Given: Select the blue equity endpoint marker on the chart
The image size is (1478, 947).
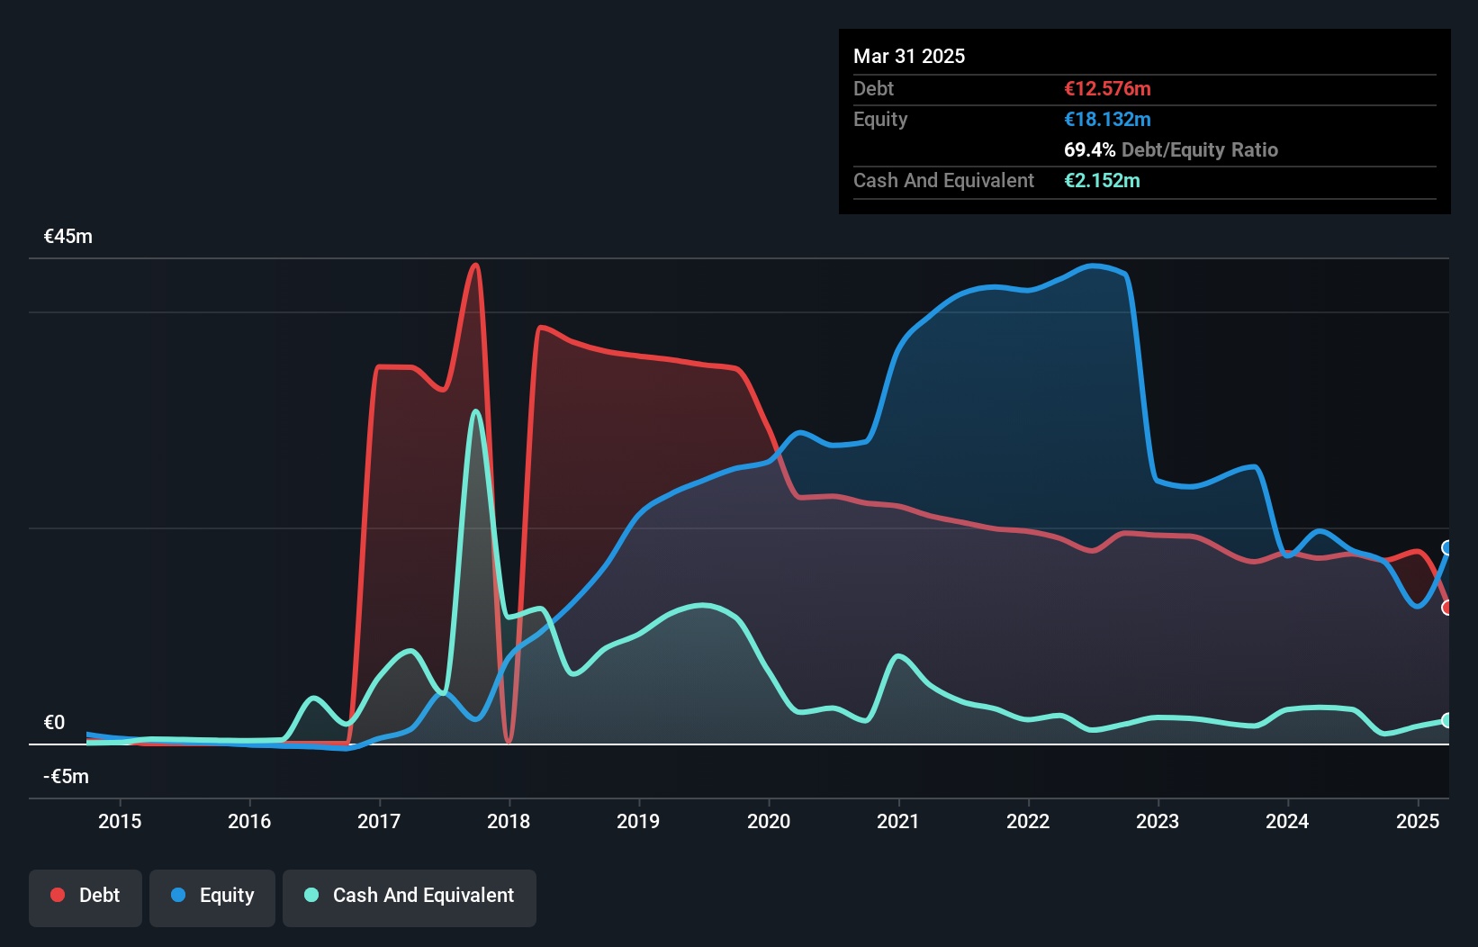Looking at the screenshot, I should click(1447, 546).
